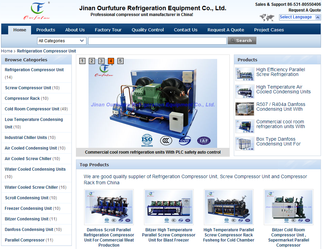Open Project Cases menu item

269,30
